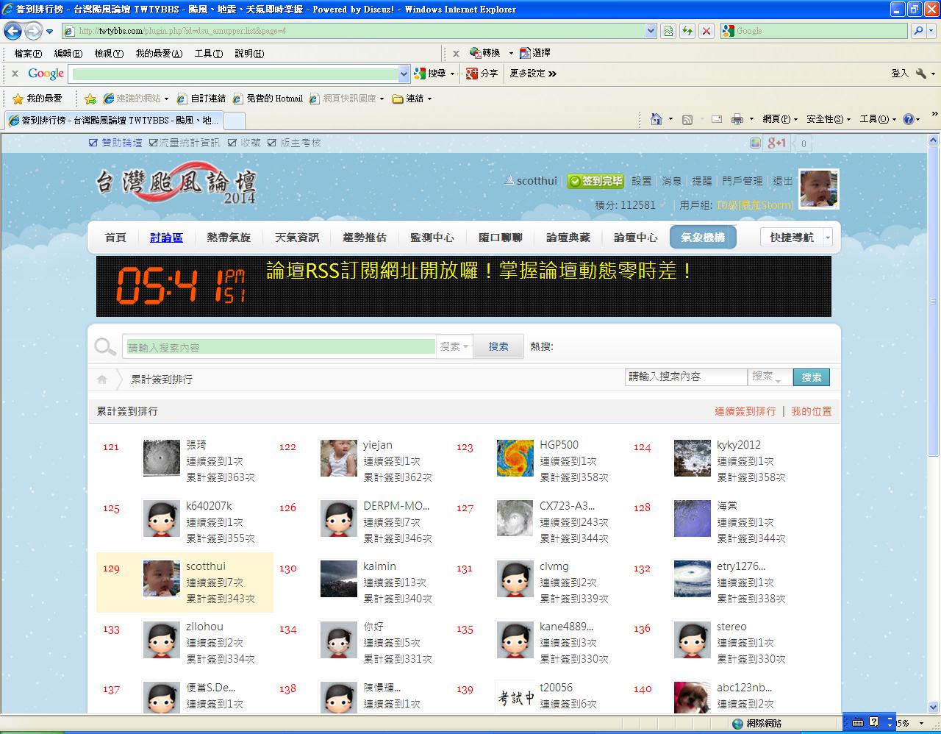The width and height of the screenshot is (941, 734).
Task: Click the printer icon in the command bar
Action: click(737, 119)
